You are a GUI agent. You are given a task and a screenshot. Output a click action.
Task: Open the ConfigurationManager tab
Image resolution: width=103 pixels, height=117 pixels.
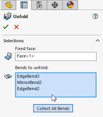(x=39, y=5)
